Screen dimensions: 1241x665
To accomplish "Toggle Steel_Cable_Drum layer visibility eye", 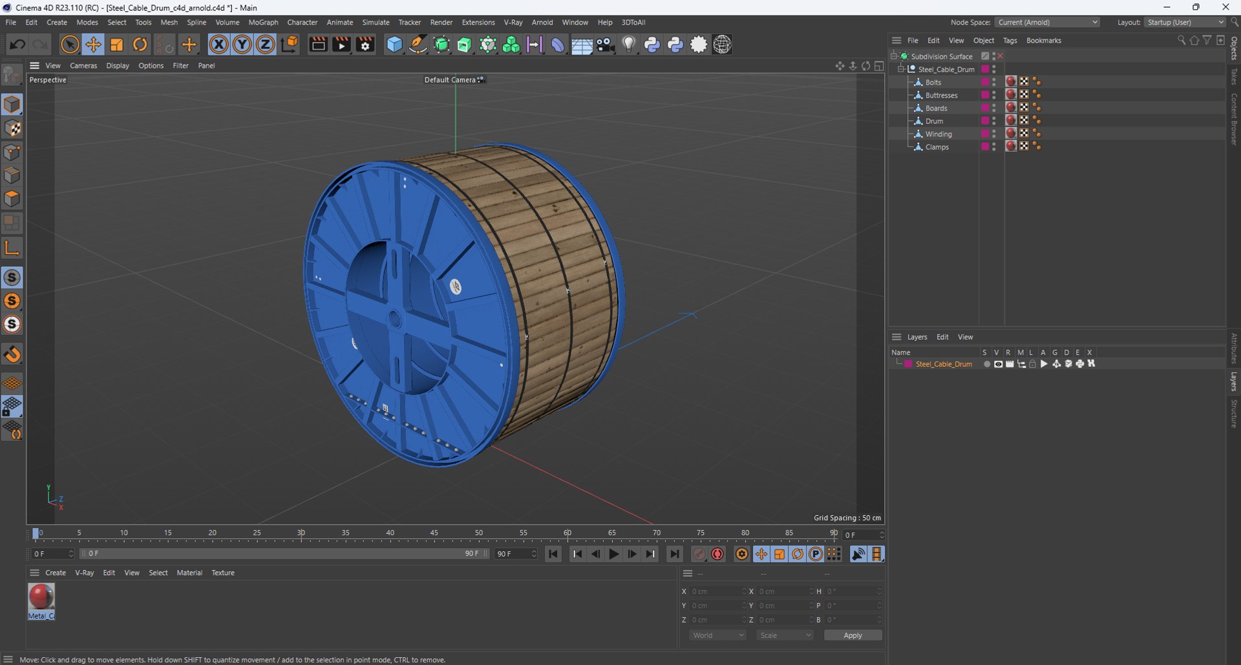I will pyautogui.click(x=998, y=364).
